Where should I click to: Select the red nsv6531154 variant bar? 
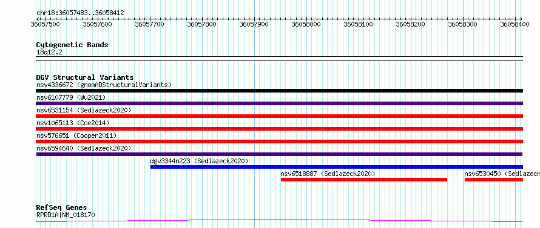point(279,116)
